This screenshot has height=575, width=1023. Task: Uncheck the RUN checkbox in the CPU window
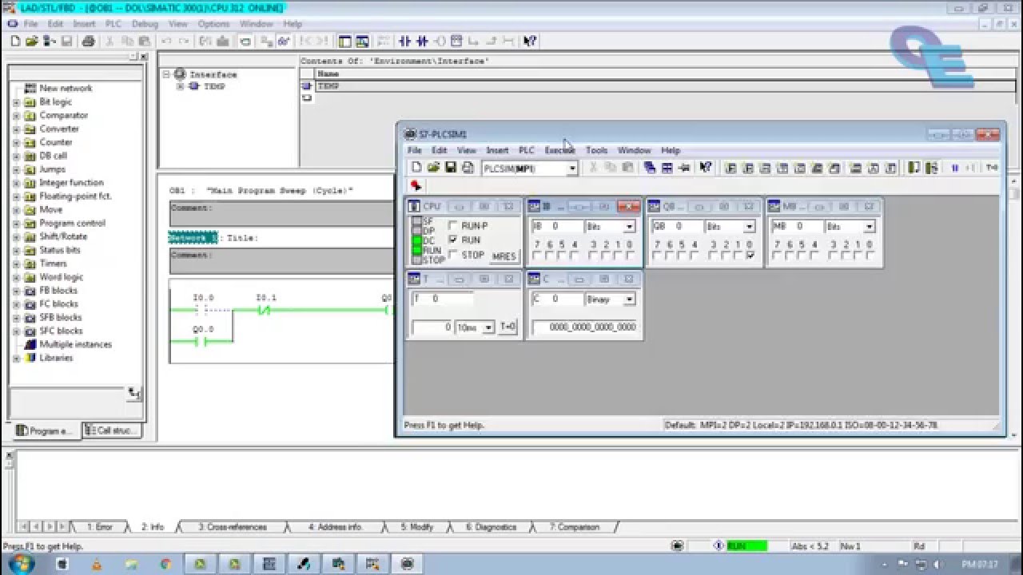453,240
